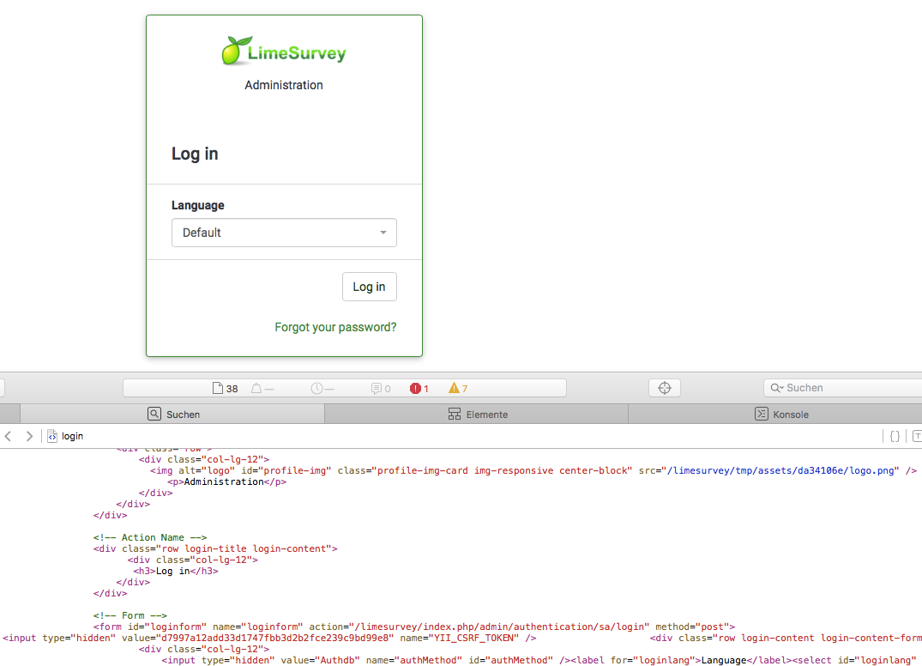Activate the element inspection crosshair tool

coord(665,388)
